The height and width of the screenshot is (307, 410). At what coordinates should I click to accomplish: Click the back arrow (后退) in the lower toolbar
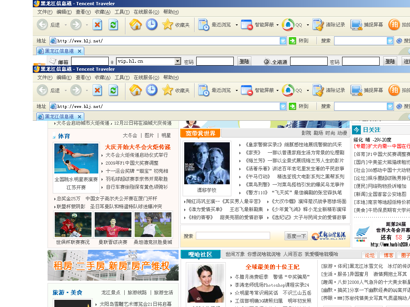[x=42, y=90]
